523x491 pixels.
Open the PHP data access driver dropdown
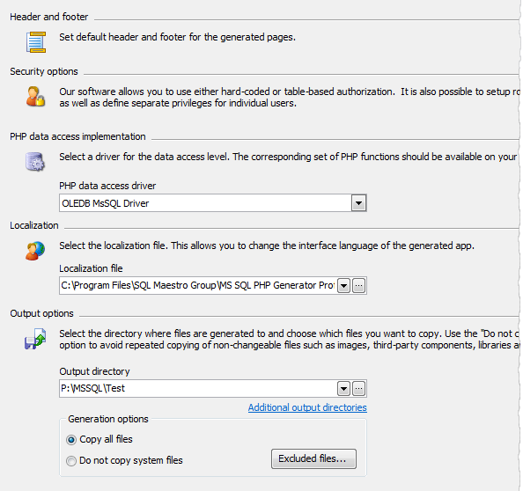358,203
